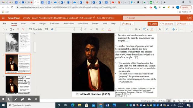
Task: Open the View tab
Action: pos(105,23)
